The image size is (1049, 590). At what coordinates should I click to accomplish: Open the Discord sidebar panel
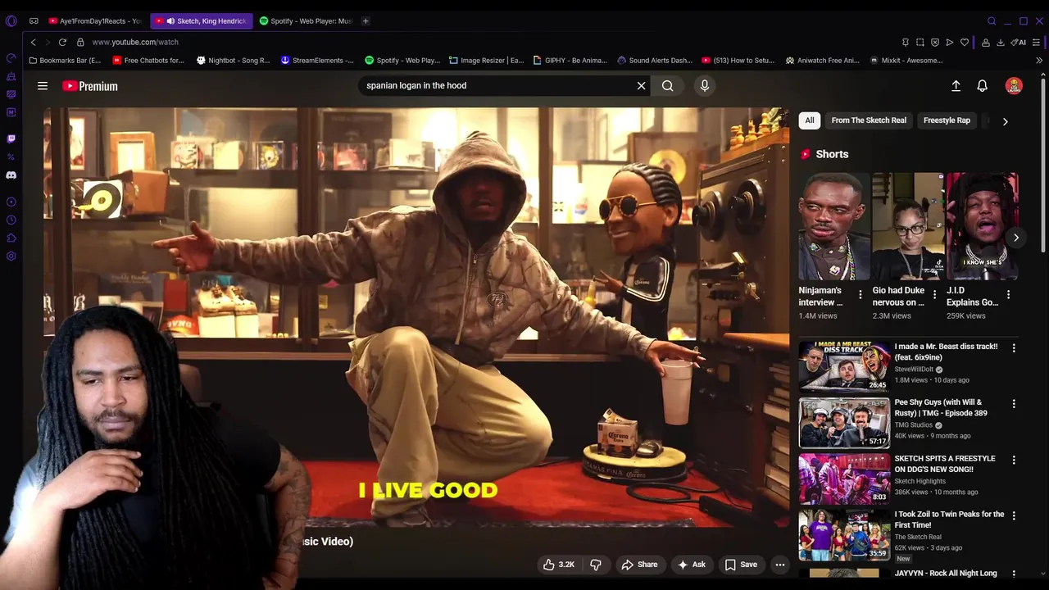coord(11,175)
